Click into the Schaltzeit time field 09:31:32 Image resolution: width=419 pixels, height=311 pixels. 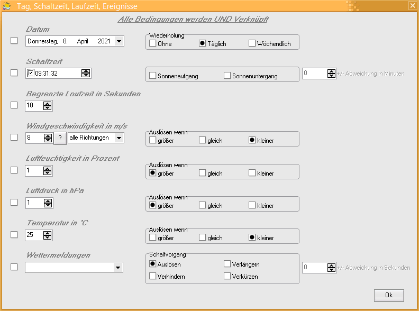tap(58, 73)
